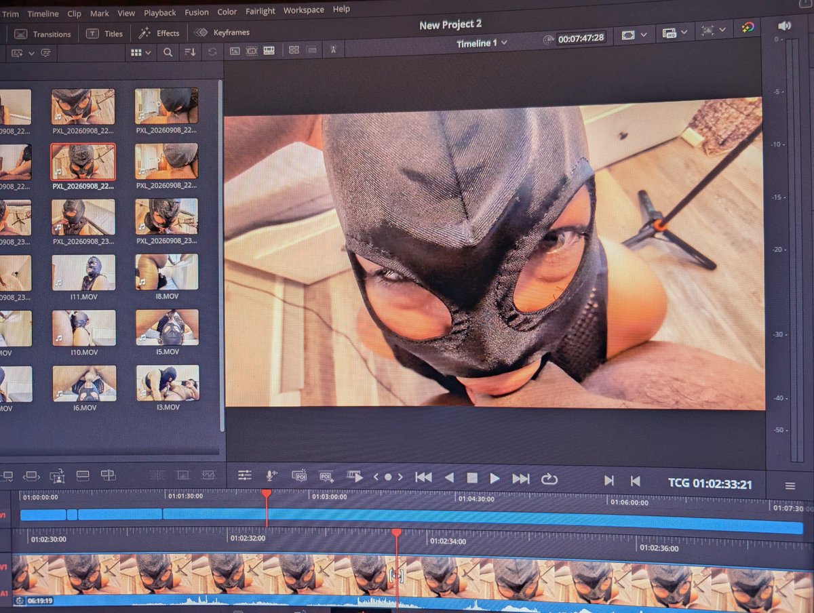Click the media pool search icon
This screenshot has height=613, width=814.
click(x=168, y=52)
